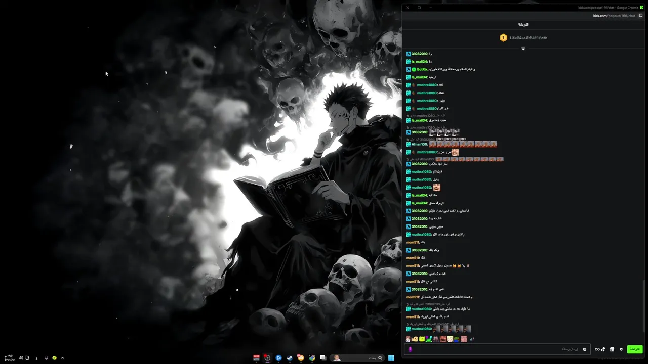
Task: Click the last pink-face quick emote
Action: click(x=464, y=339)
